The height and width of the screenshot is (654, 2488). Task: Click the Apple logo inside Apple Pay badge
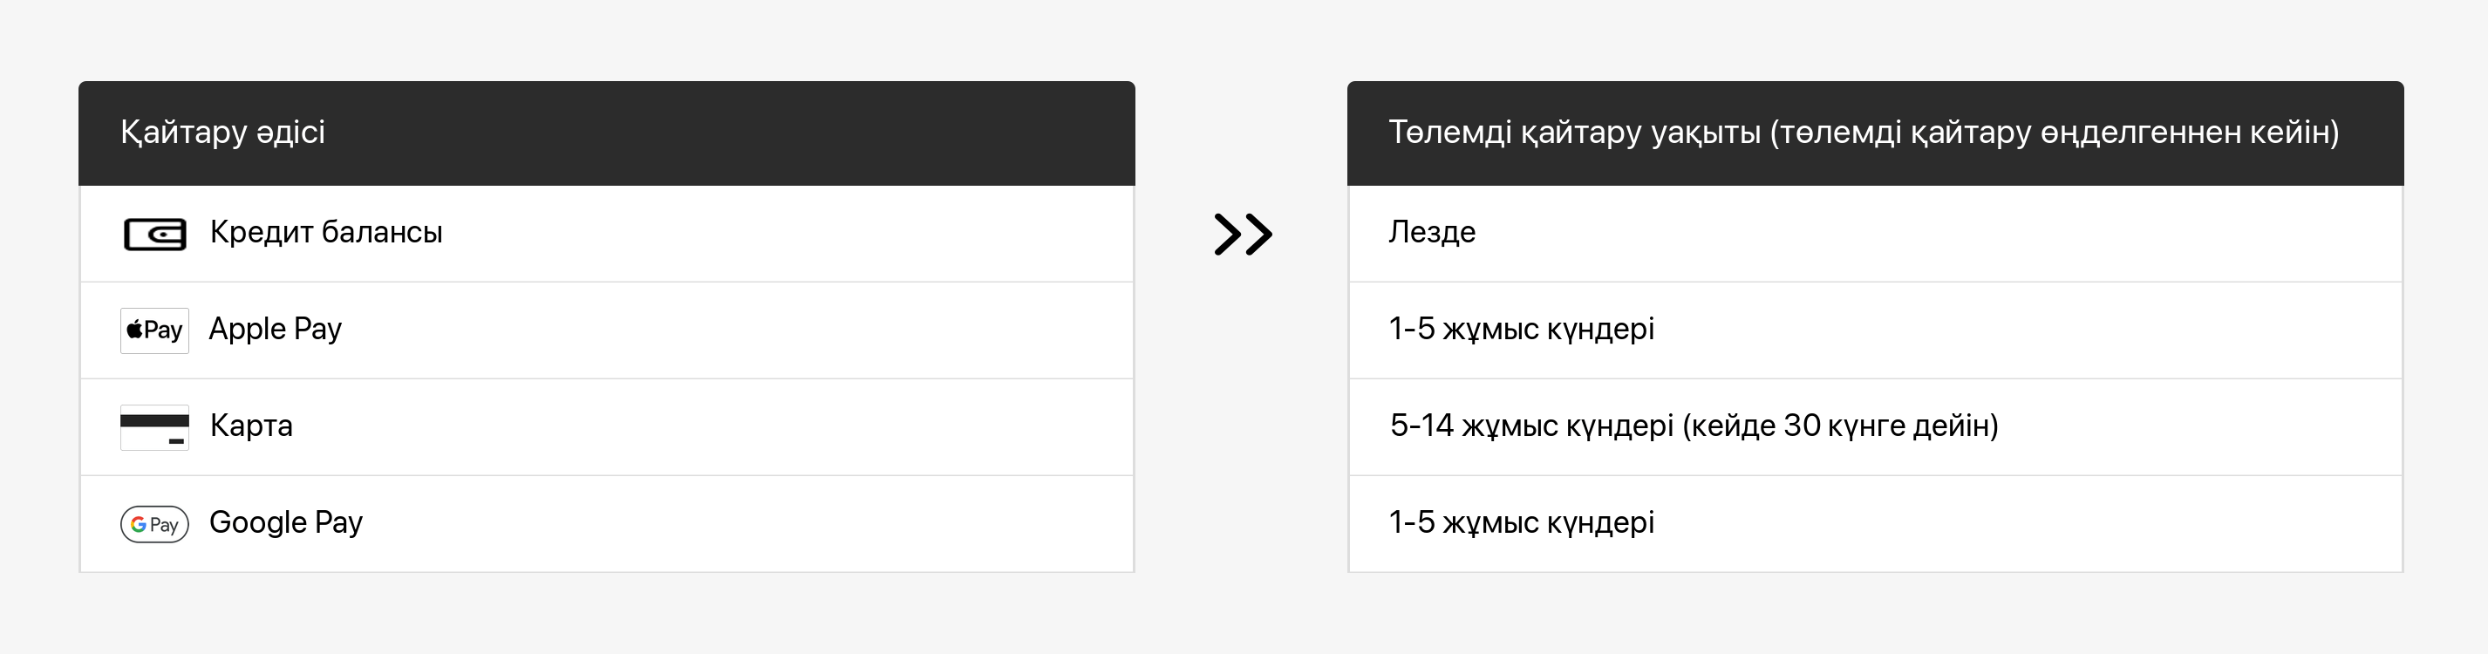[x=135, y=330]
